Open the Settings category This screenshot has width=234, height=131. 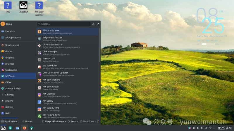pos(18,95)
